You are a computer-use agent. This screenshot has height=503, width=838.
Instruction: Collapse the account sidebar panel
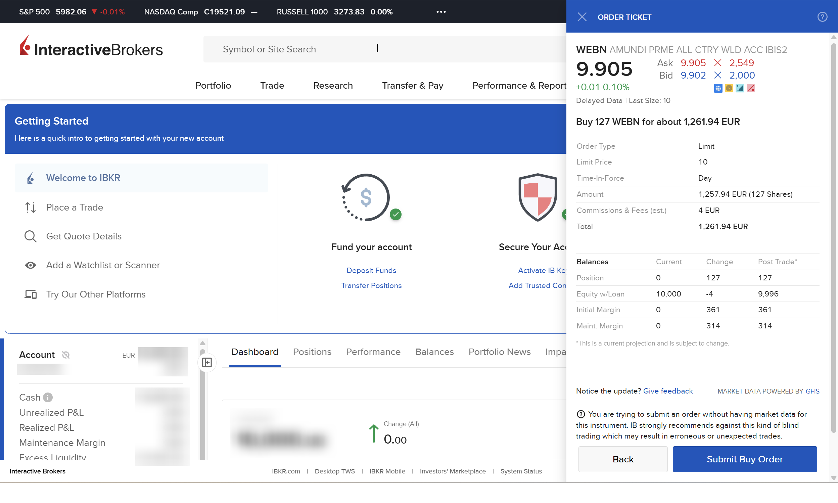click(207, 362)
